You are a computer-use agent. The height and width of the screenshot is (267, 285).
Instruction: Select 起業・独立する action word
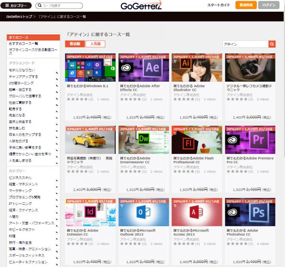click(20, 89)
